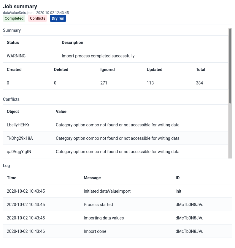Click the green Completed tag
Image resolution: width=235 pixels, height=248 pixels.
(14, 18)
